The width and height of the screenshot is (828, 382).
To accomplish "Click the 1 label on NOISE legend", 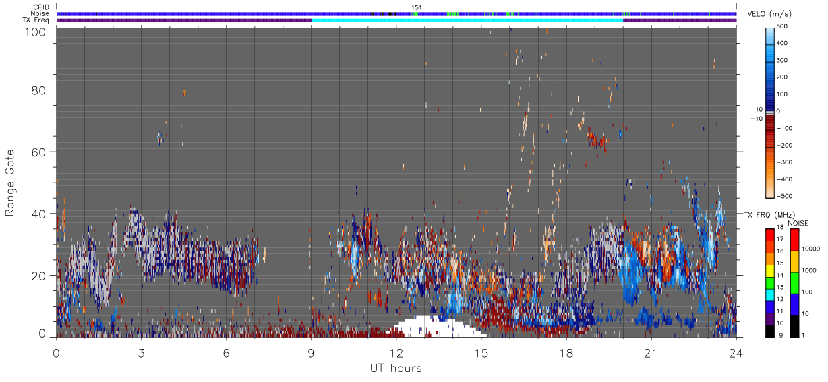I will coord(803,336).
